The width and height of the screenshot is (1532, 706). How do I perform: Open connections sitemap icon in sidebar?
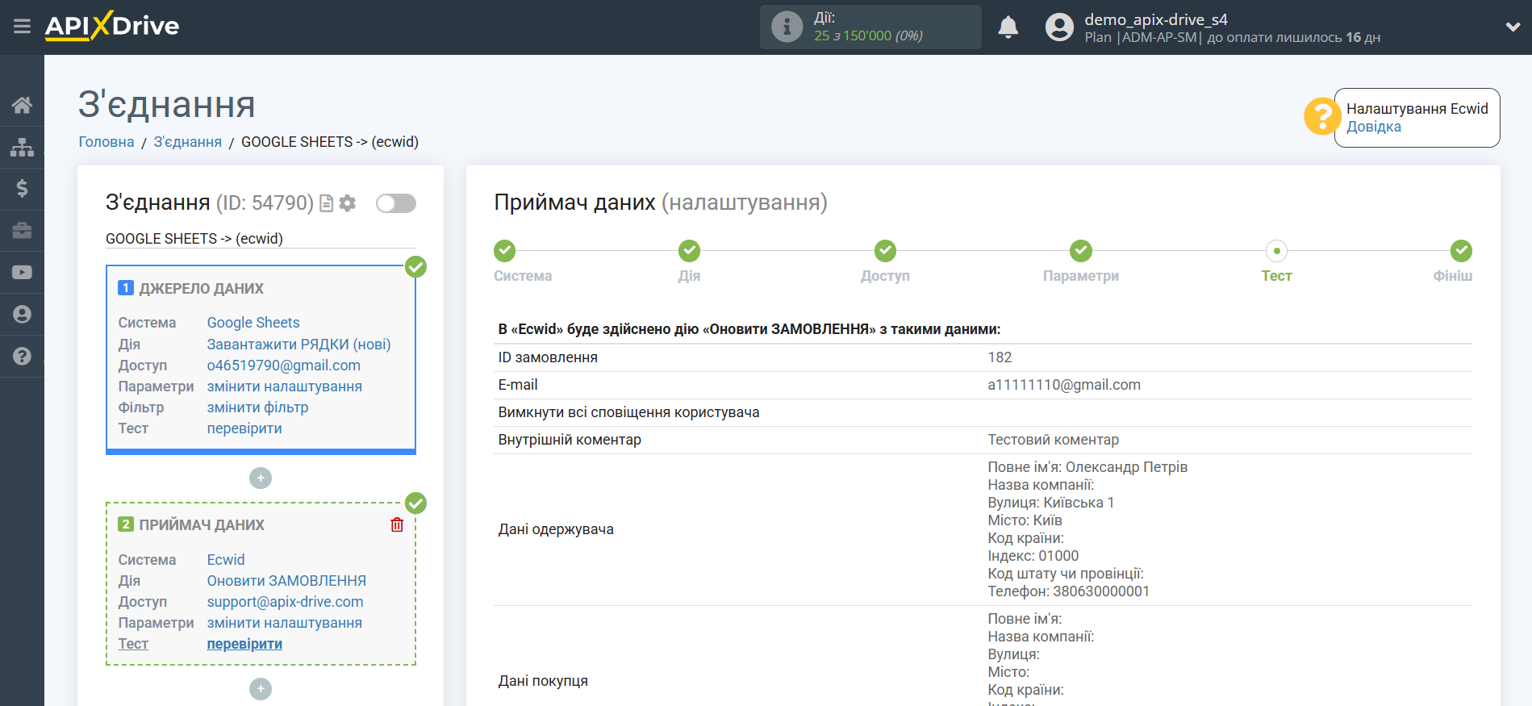[x=22, y=147]
